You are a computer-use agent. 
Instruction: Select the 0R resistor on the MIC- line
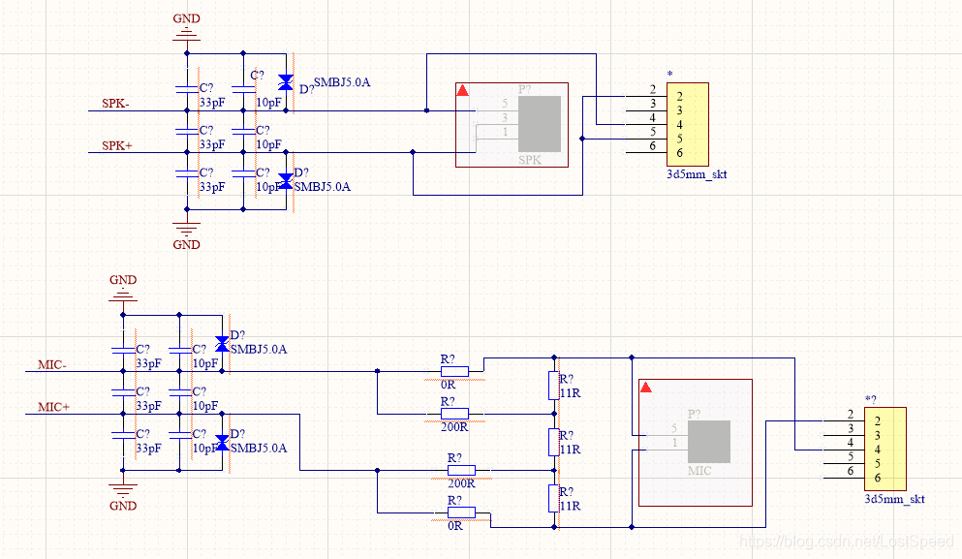coord(454,371)
